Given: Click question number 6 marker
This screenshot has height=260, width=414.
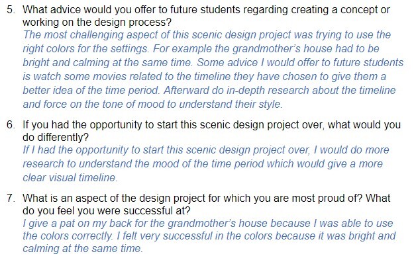Looking at the screenshot, I should click(11, 125).
